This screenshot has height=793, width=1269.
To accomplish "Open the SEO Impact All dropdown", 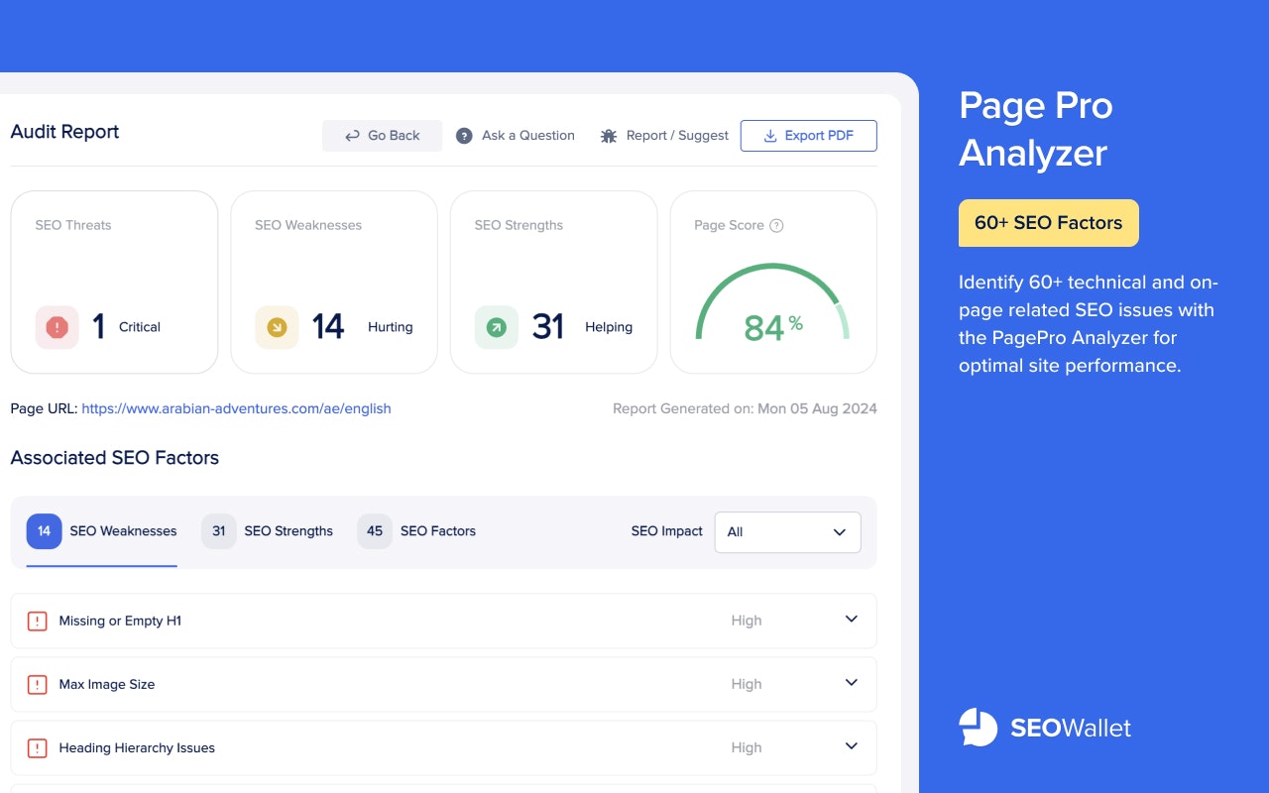I will pyautogui.click(x=788, y=532).
